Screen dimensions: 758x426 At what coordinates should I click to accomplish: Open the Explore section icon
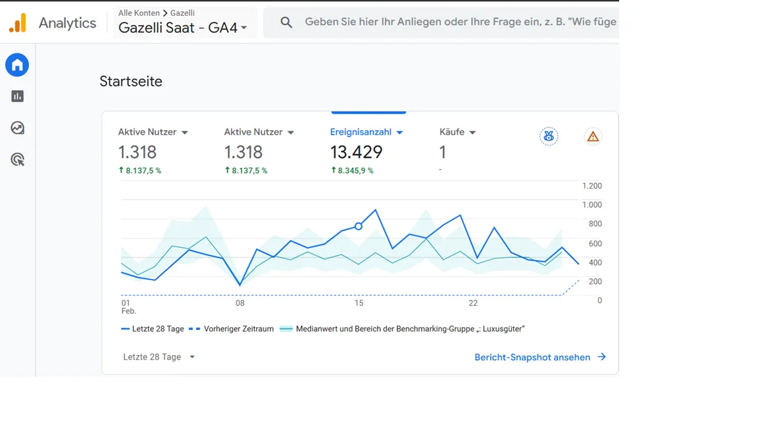(16, 128)
